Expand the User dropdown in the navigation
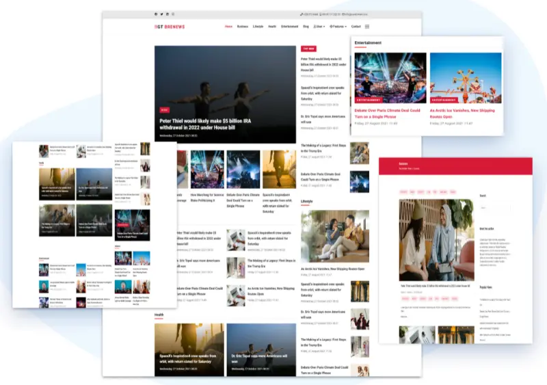This screenshot has height=385, width=547. [x=319, y=27]
